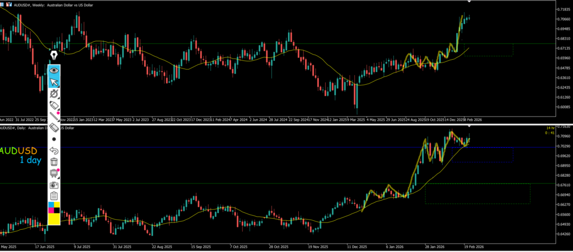Toggle the crossed-out circle tool in drawing toolbar
Image resolution: width=573 pixels, height=252 pixels.
tap(54, 94)
